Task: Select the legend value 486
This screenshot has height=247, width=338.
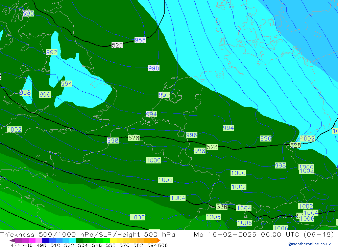Action: click(28, 245)
